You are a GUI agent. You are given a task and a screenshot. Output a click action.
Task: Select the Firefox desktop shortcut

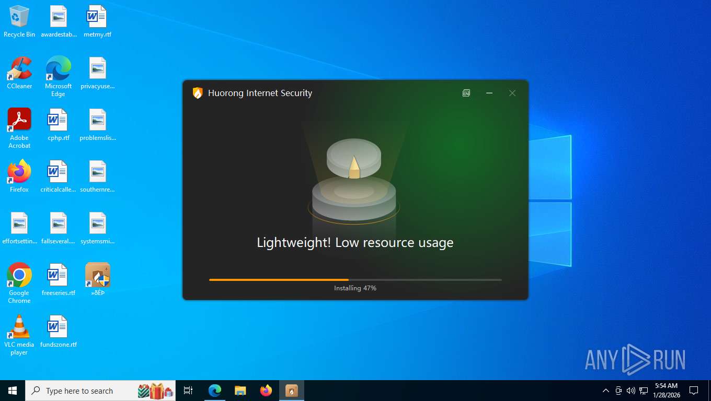click(x=19, y=176)
